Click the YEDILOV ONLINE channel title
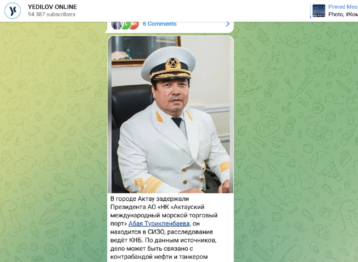 [x=52, y=7]
